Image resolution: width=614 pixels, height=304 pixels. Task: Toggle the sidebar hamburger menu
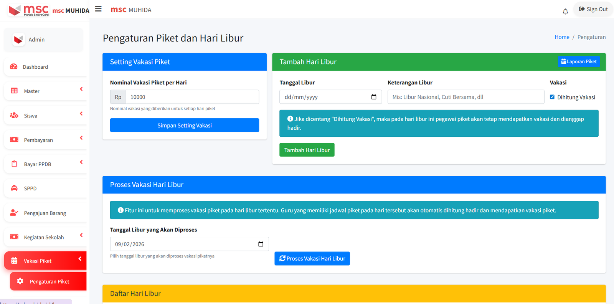(98, 9)
